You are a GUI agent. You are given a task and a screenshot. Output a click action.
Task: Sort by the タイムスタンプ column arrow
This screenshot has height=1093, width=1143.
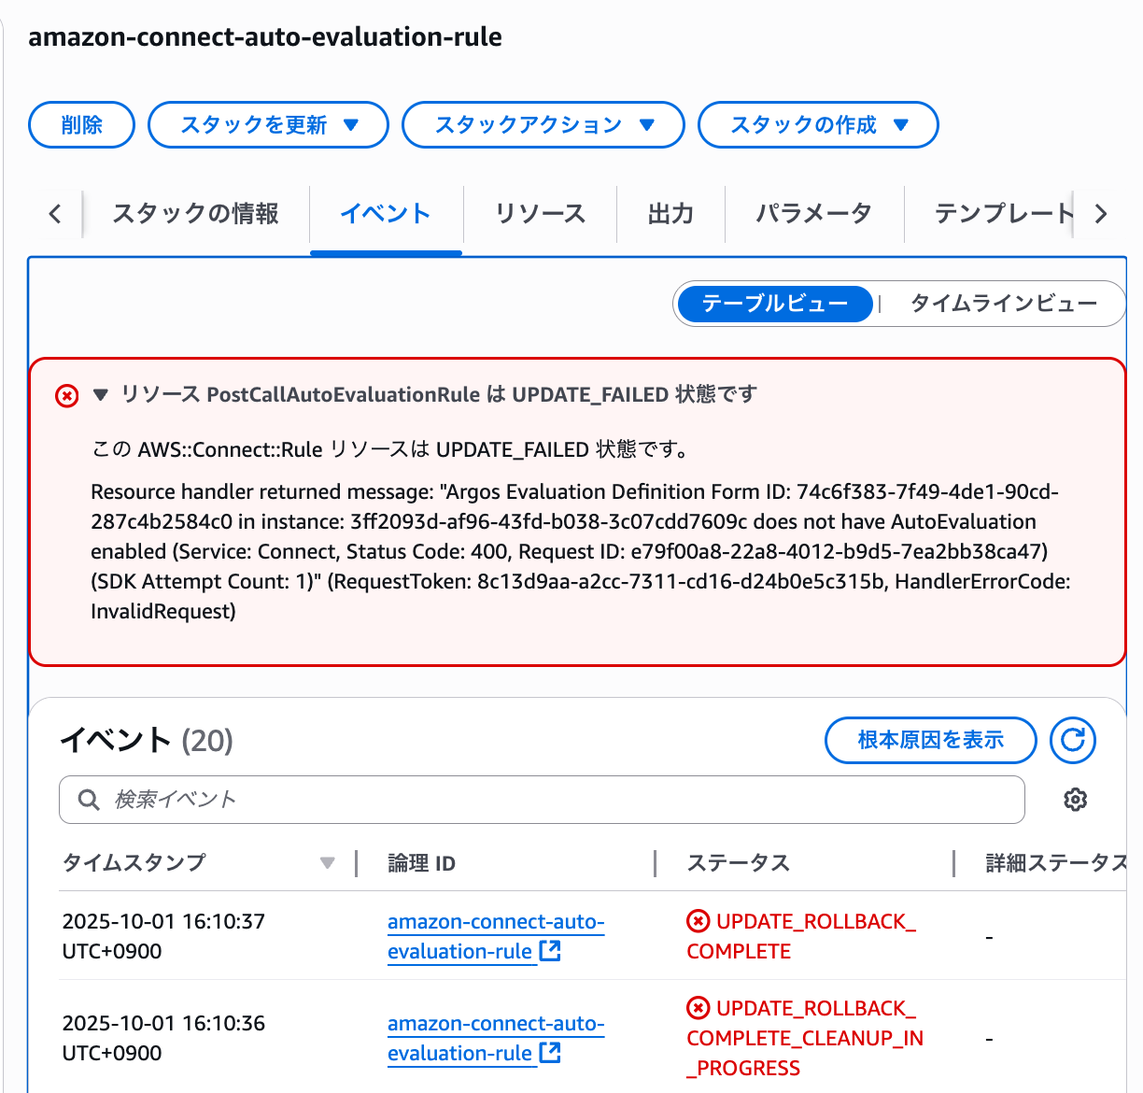tap(327, 863)
